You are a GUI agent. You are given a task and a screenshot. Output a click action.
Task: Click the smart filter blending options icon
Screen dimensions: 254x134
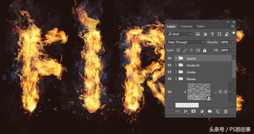coord(220,92)
